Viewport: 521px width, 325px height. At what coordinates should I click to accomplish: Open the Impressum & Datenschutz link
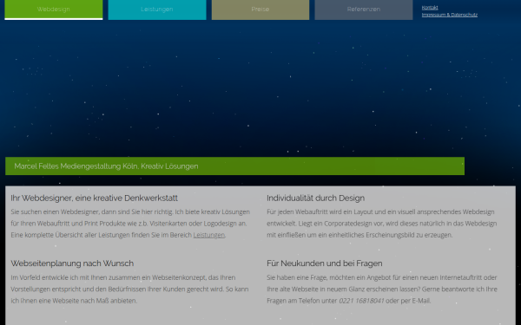pyautogui.click(x=450, y=15)
